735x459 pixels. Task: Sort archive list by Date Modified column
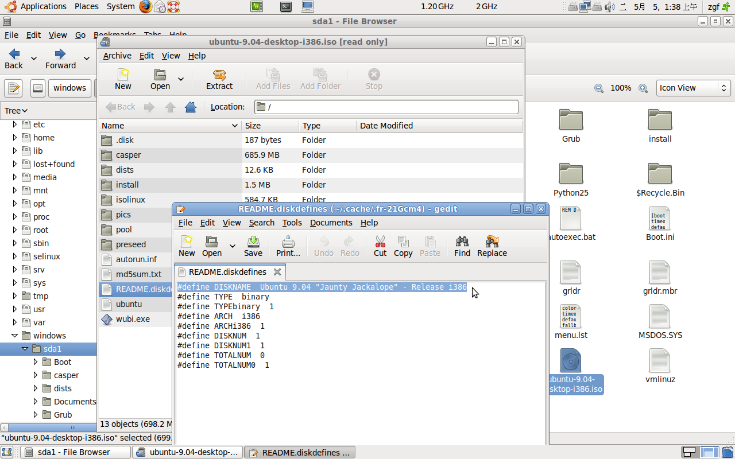point(439,126)
